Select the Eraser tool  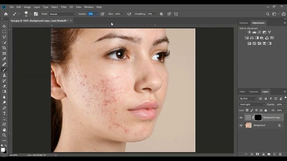tap(4, 86)
